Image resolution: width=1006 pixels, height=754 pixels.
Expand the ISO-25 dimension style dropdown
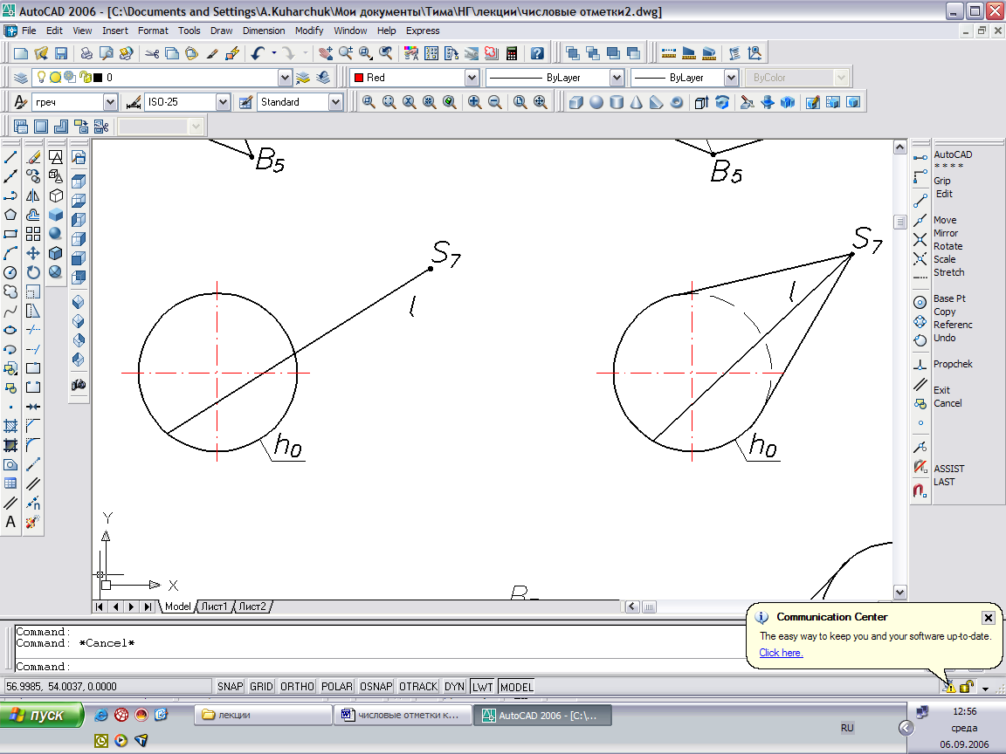coord(223,102)
